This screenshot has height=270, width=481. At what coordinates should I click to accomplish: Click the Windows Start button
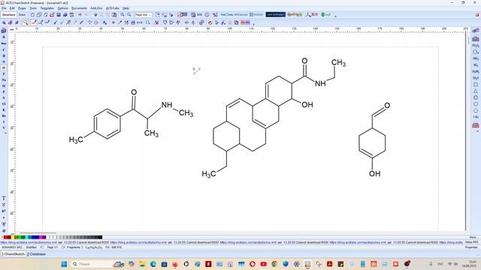coord(64,264)
